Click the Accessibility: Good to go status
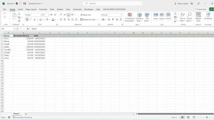This screenshot has width=214, height=120. [22, 117]
